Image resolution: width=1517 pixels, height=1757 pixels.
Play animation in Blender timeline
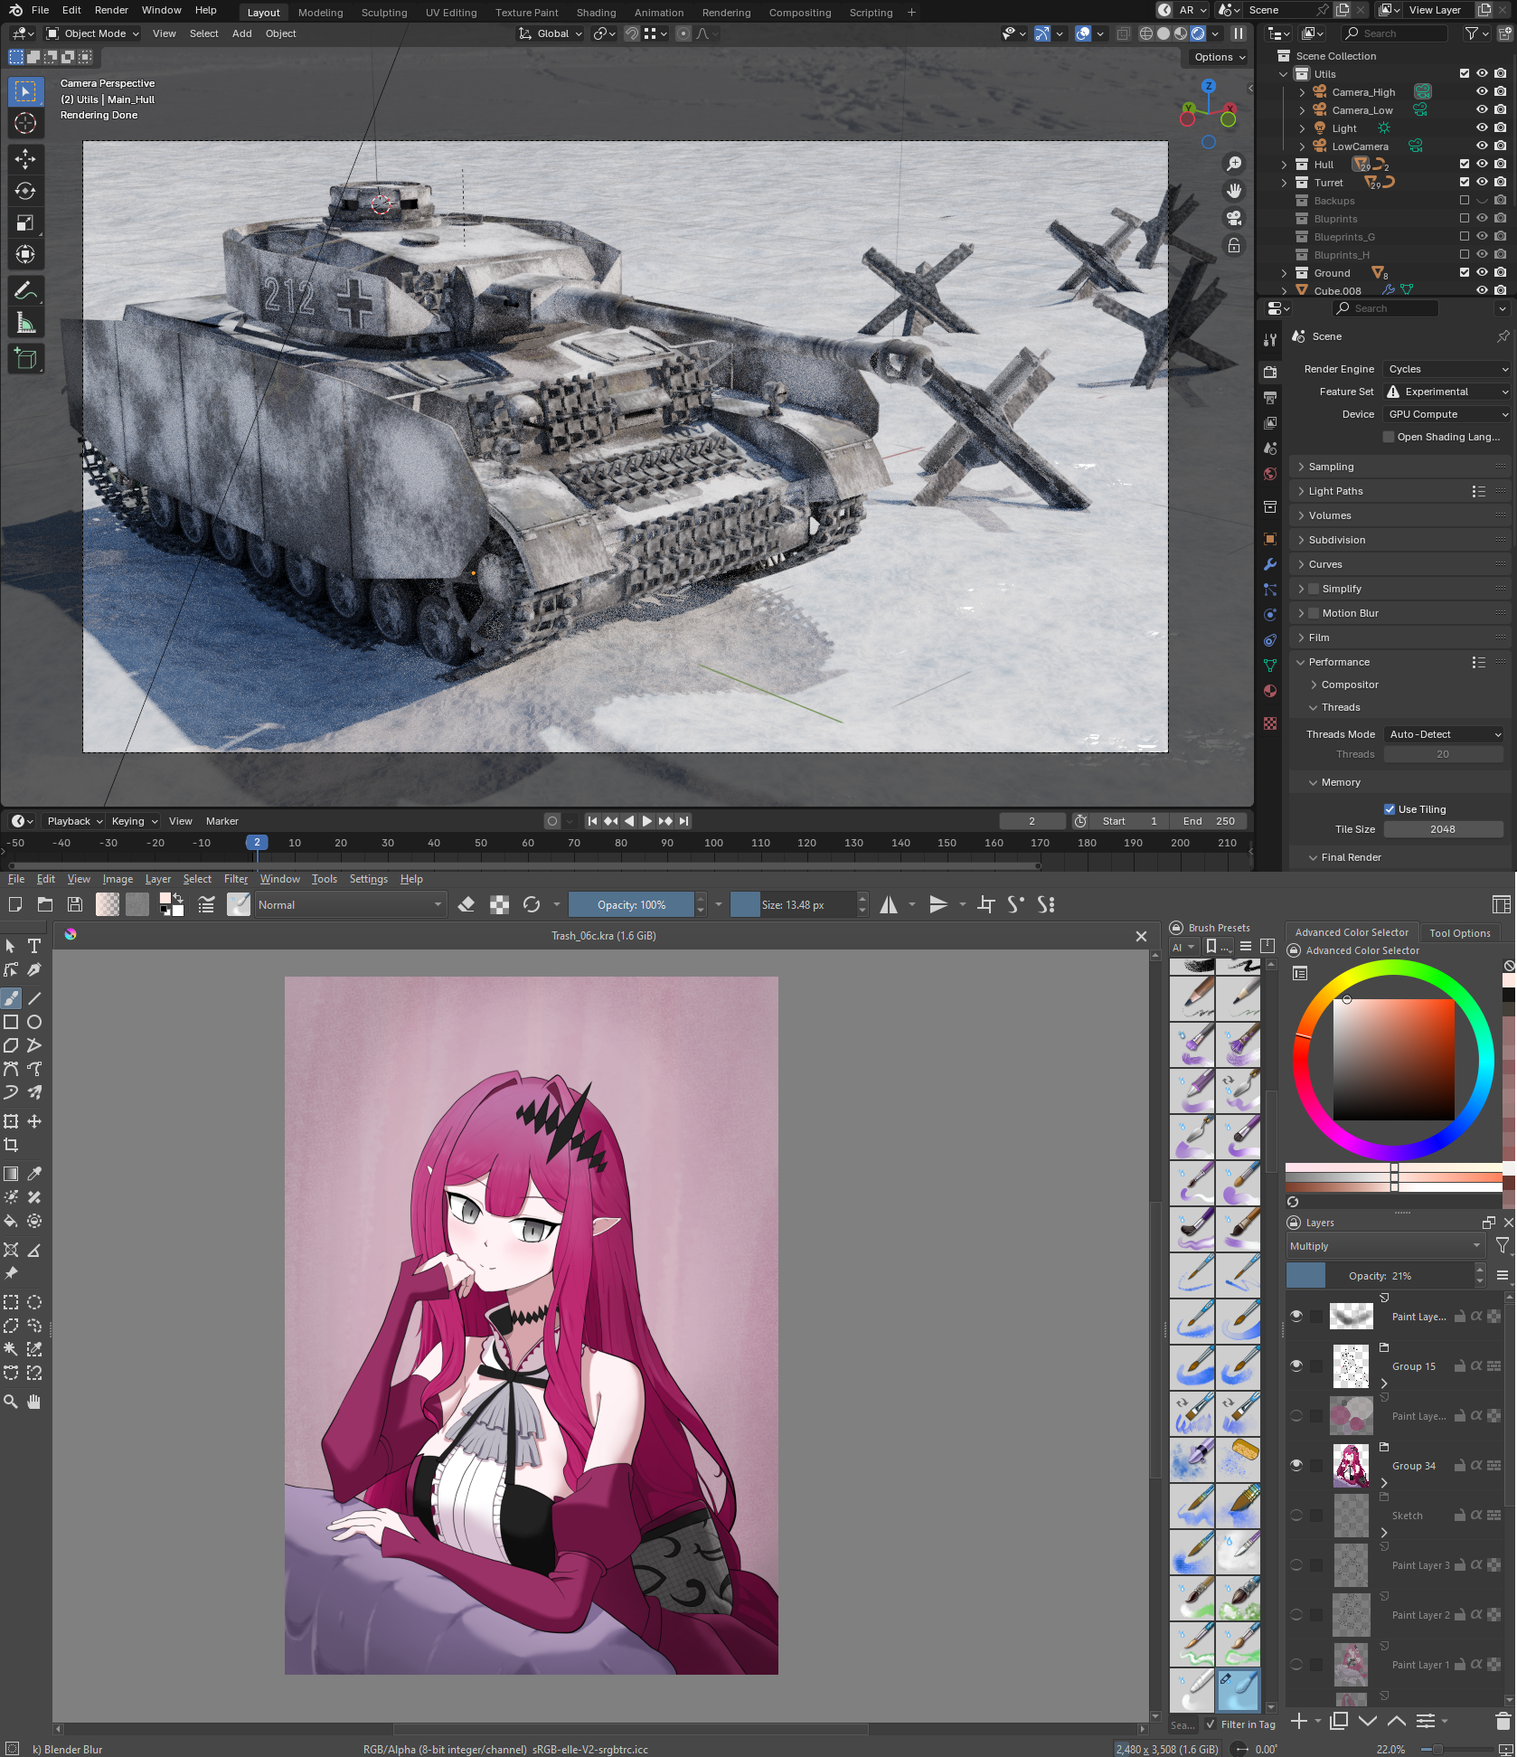(x=647, y=821)
